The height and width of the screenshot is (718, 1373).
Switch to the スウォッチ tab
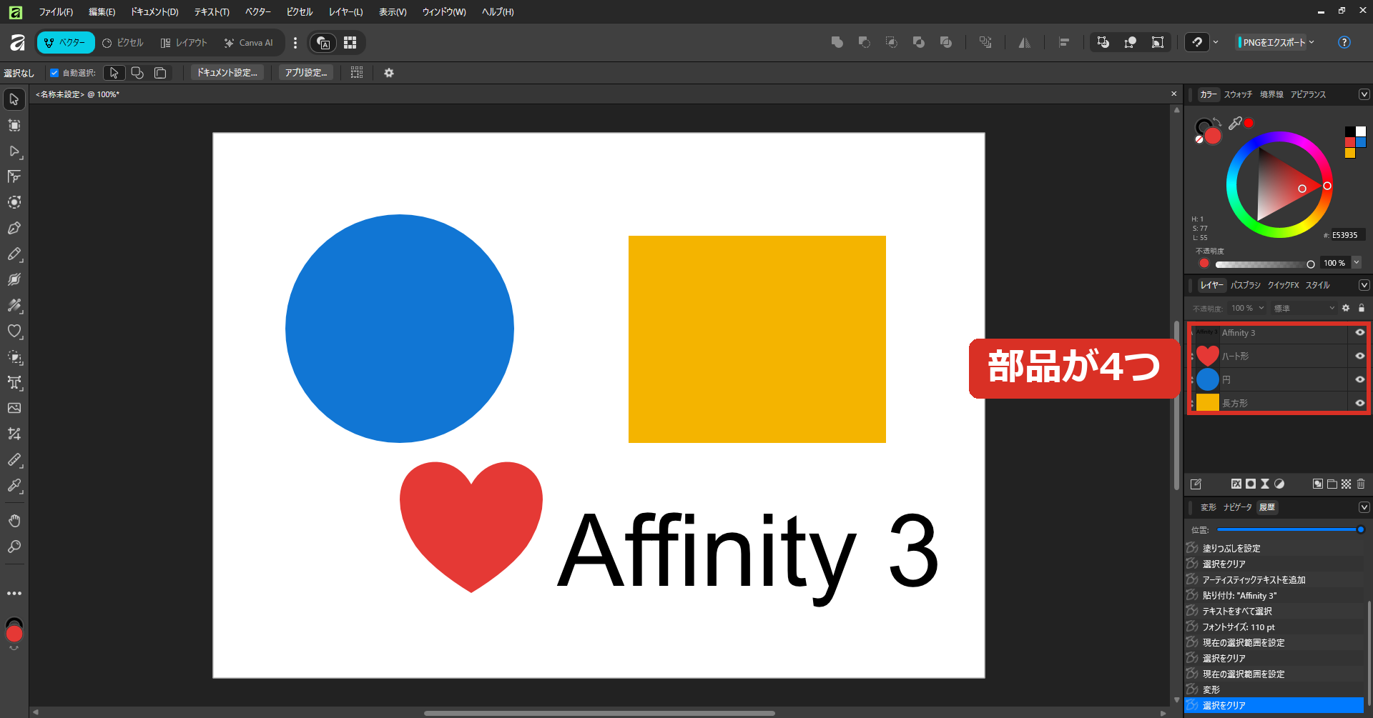coord(1238,94)
